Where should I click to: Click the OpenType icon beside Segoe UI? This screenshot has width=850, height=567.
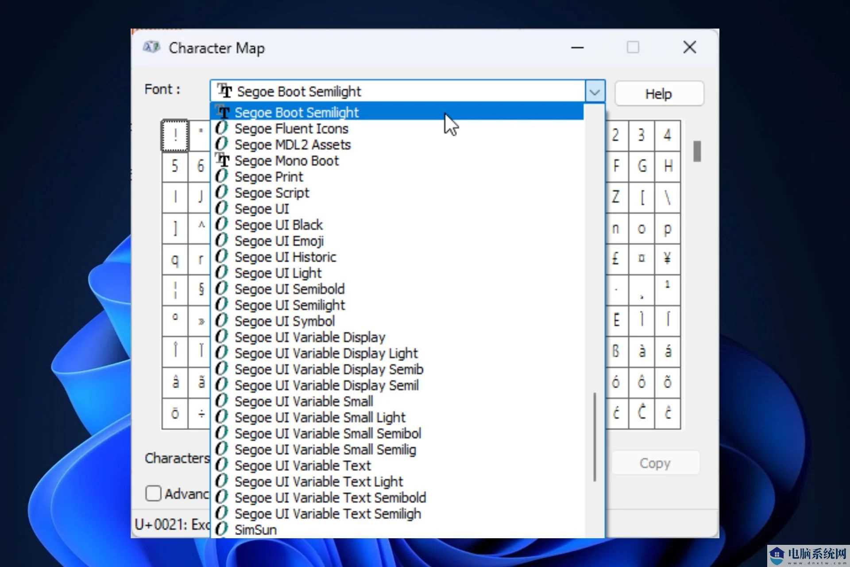[x=222, y=208]
